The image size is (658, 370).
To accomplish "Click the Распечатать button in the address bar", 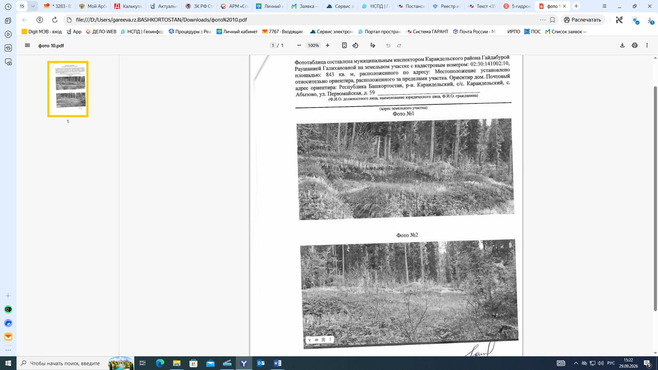I will pyautogui.click(x=583, y=20).
